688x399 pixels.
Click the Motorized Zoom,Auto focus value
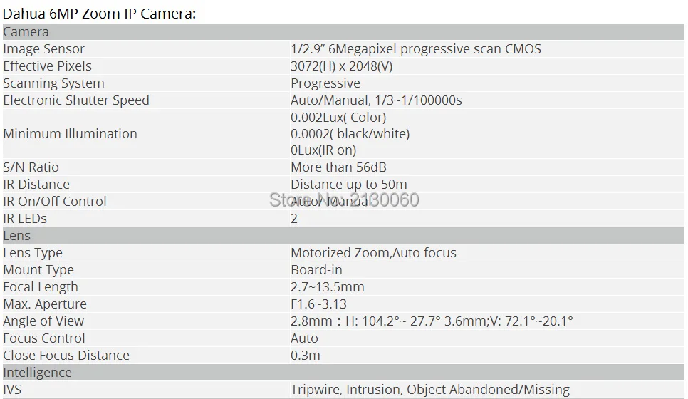pyautogui.click(x=373, y=252)
